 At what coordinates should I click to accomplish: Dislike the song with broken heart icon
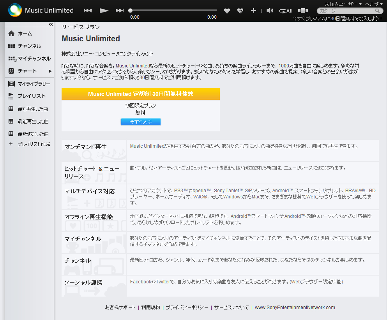coord(240,11)
